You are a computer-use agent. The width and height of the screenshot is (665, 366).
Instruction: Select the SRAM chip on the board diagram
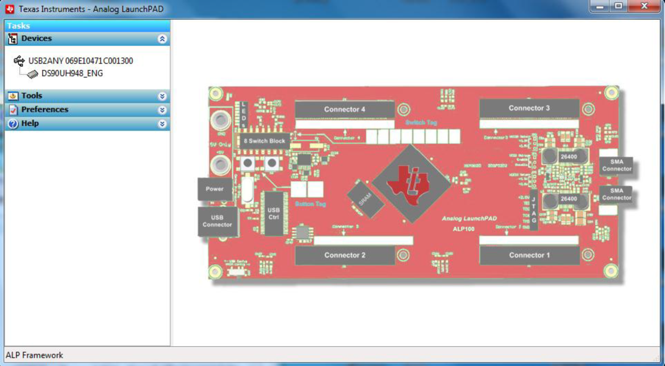365,197
